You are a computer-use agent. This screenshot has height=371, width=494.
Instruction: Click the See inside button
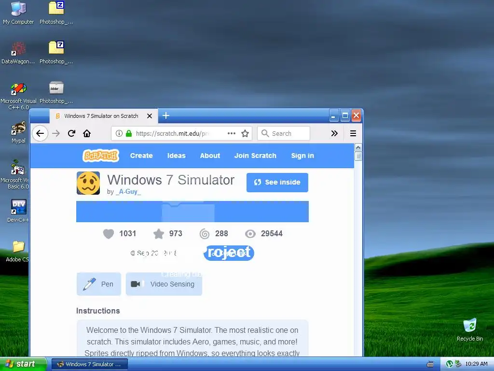277,182
